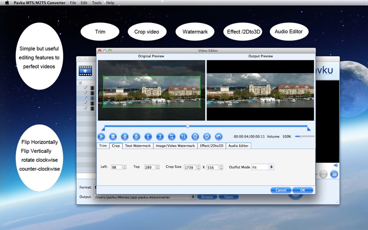Viewport: 368px width, 230px height.
Task: Click the Output Preview video pane
Action: point(260,90)
